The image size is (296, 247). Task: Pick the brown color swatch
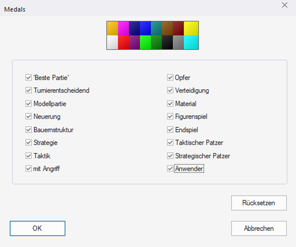[x=167, y=28]
